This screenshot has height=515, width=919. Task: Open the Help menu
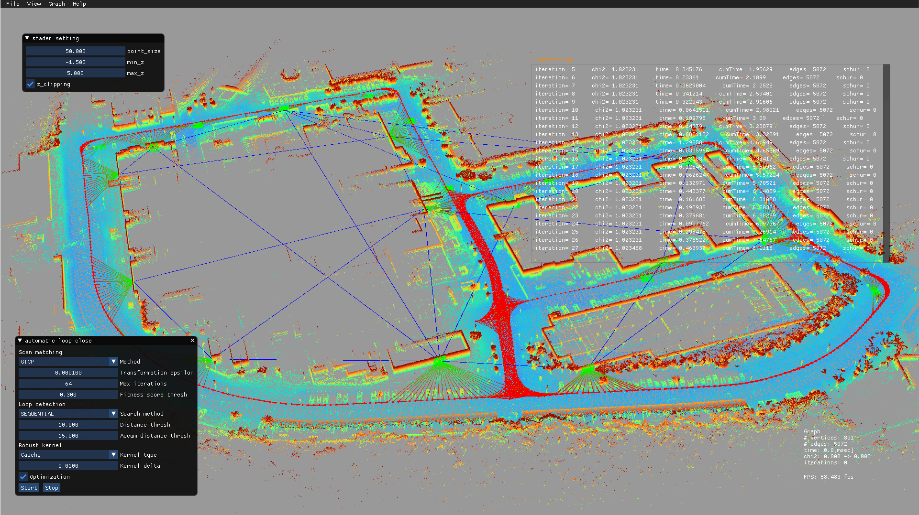(79, 4)
